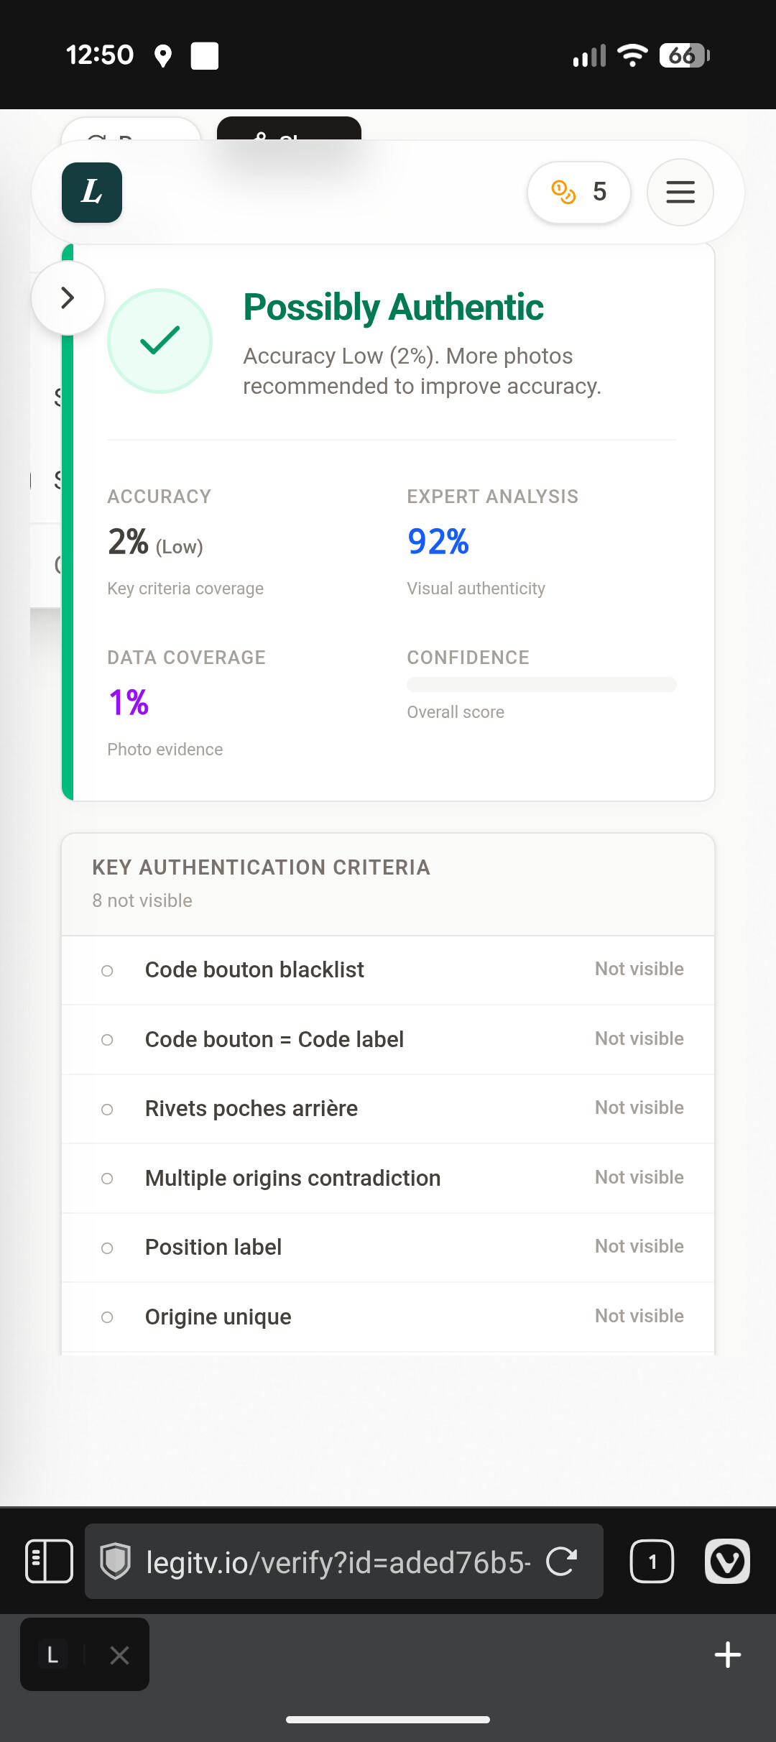Image resolution: width=776 pixels, height=1742 pixels.
Task: Open the credits coin counter
Action: pos(579,192)
